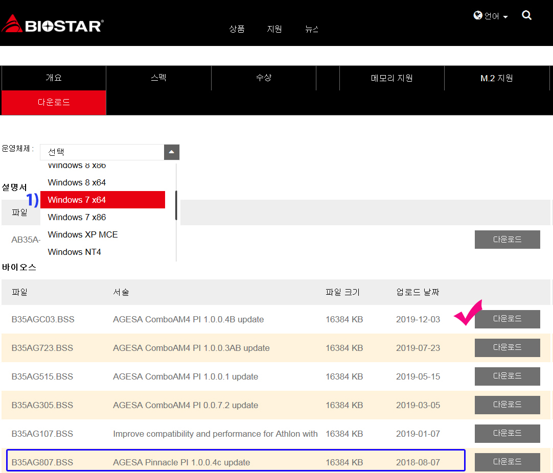This screenshot has height=473, width=553.
Task: Click the 바이오스 section heading
Action: tap(19, 267)
